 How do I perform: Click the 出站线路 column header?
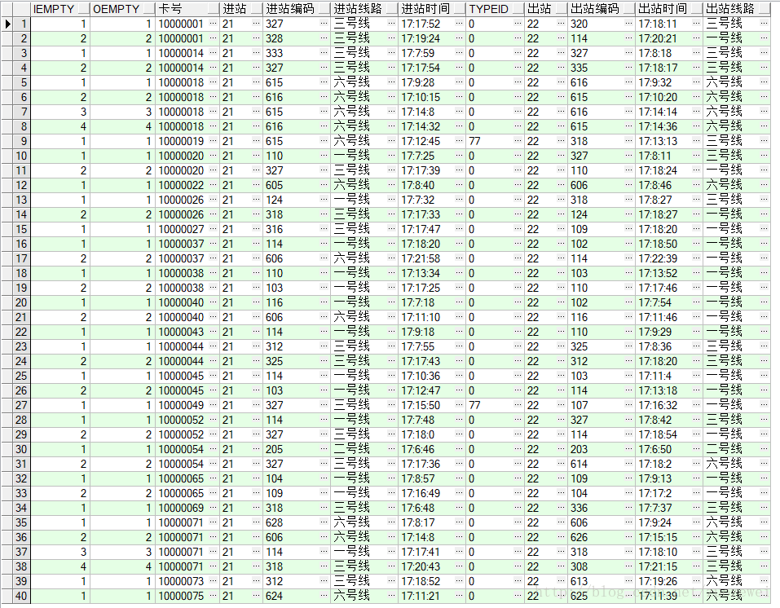(737, 9)
